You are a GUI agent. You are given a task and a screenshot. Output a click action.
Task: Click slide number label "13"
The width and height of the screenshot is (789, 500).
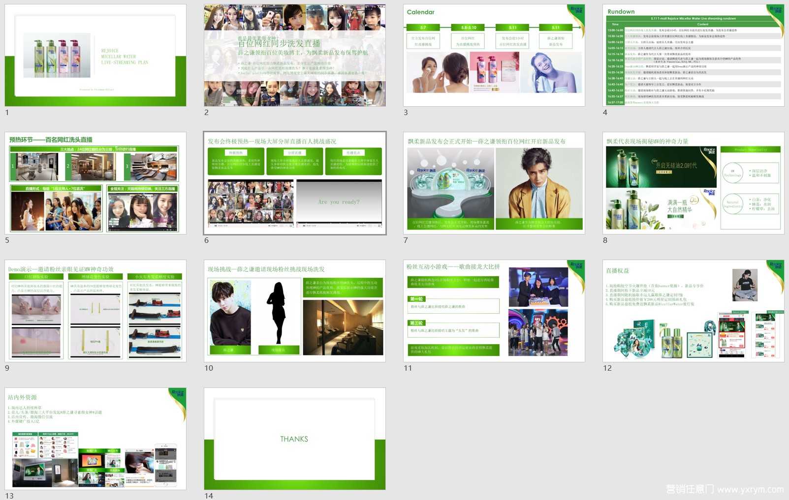[x=9, y=496]
